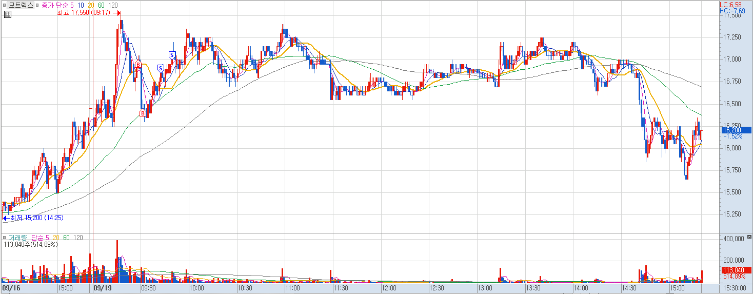This screenshot has height=294, width=753.
Task: Click the 09/19 date on time axis
Action: pyautogui.click(x=103, y=288)
